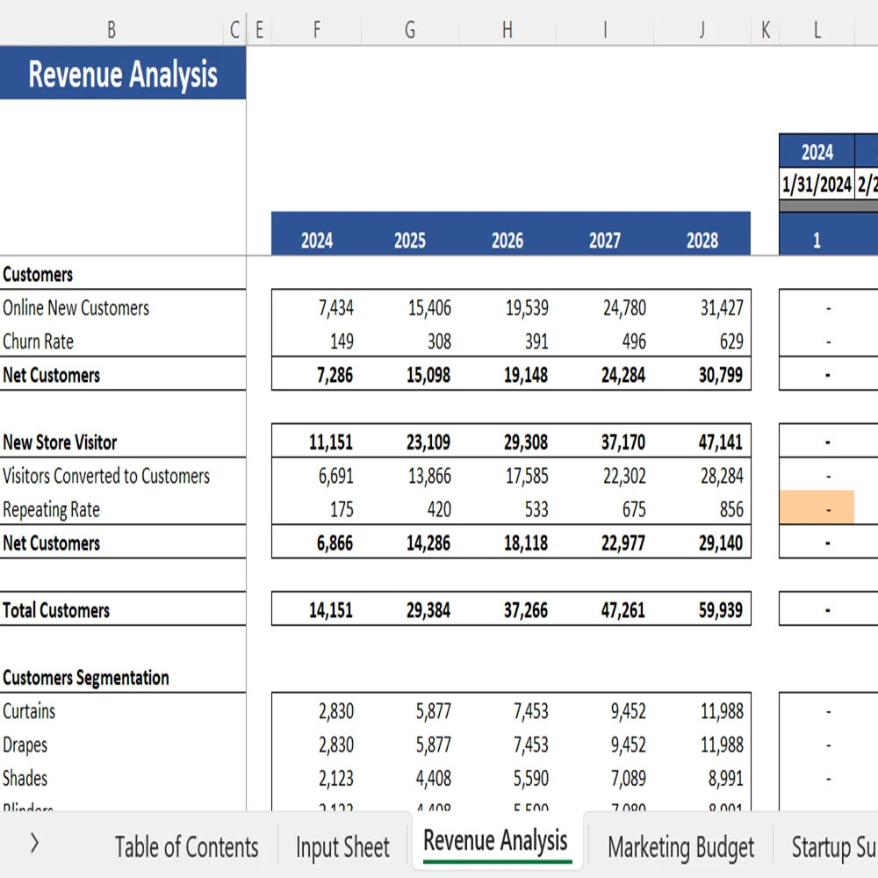Click the sheet navigation chevron arrow

pyautogui.click(x=35, y=846)
